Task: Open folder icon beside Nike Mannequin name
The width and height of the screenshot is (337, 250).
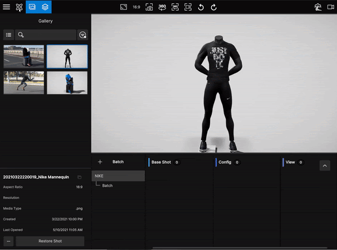Action: [x=79, y=177]
